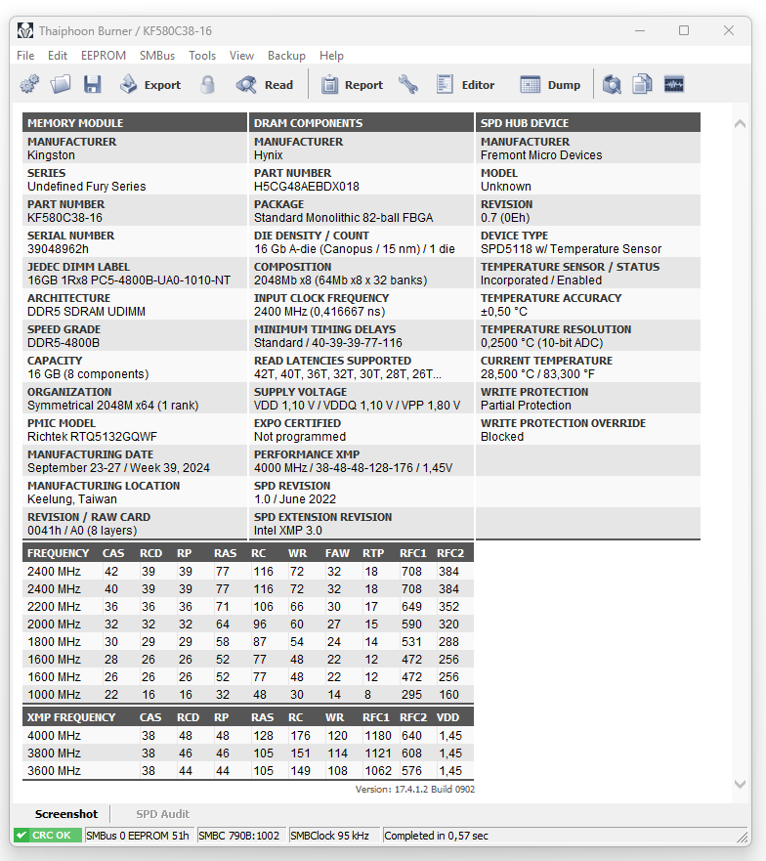Image resolution: width=766 pixels, height=861 pixels.
Task: Click the CRC OK status indicator
Action: pos(48,836)
